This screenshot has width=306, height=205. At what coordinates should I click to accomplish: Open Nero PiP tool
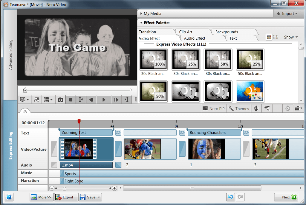pyautogui.click(x=213, y=108)
